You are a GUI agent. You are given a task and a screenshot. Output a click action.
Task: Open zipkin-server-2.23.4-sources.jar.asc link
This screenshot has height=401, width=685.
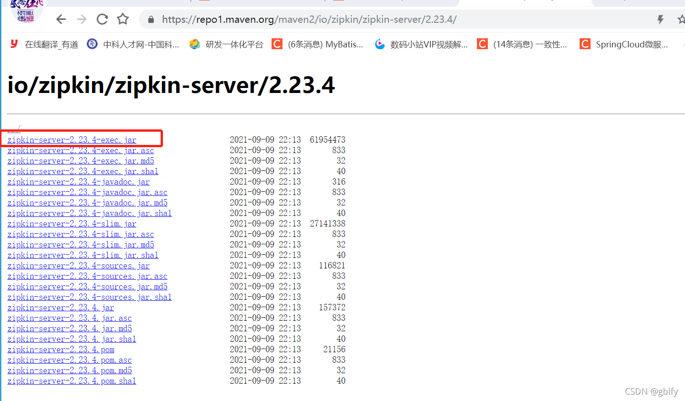[x=87, y=276]
